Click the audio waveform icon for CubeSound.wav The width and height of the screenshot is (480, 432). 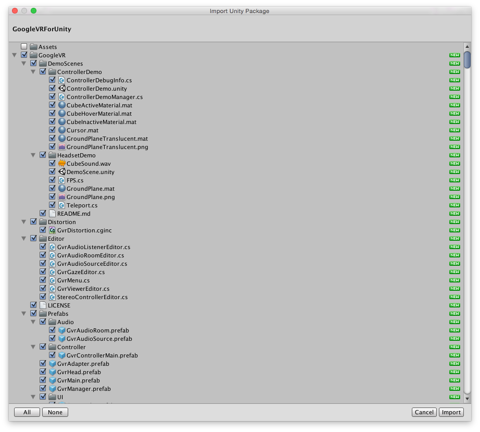(x=62, y=164)
